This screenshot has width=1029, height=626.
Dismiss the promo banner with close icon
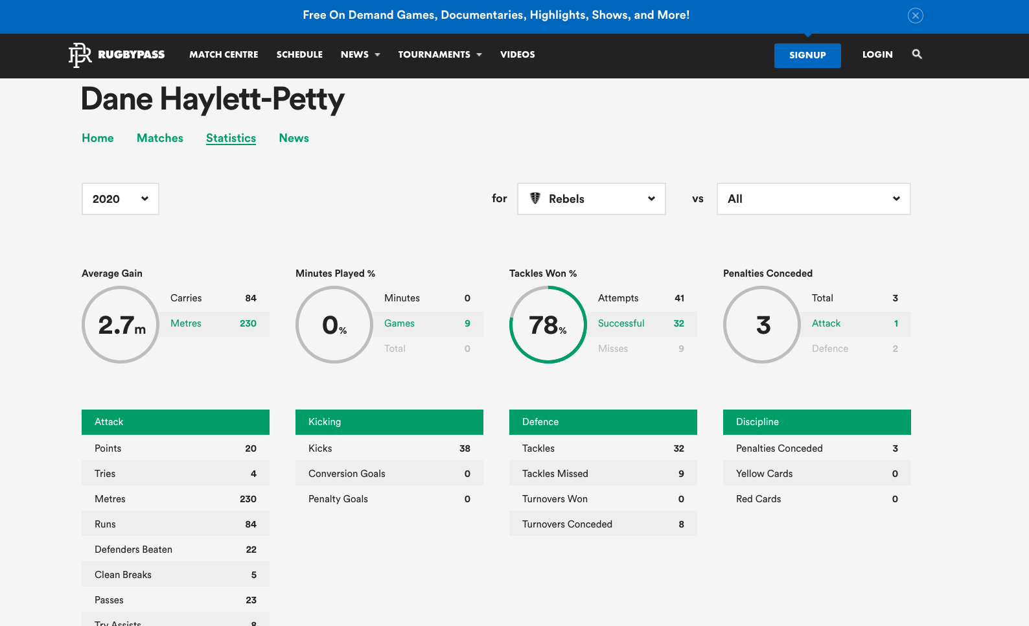point(916,16)
